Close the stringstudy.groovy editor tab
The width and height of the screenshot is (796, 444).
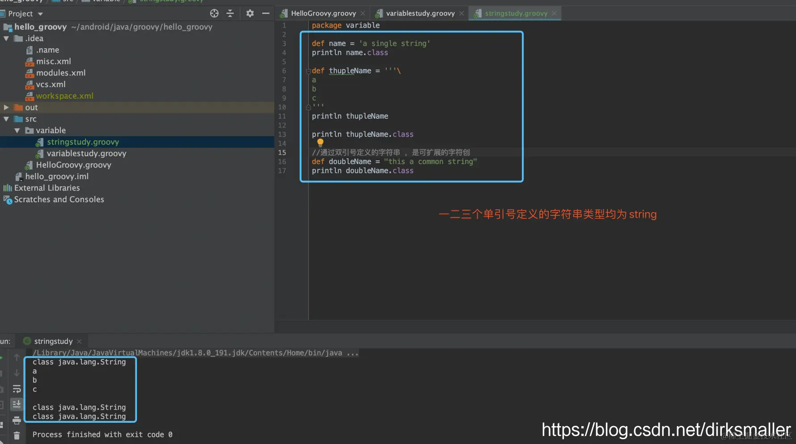[554, 13]
